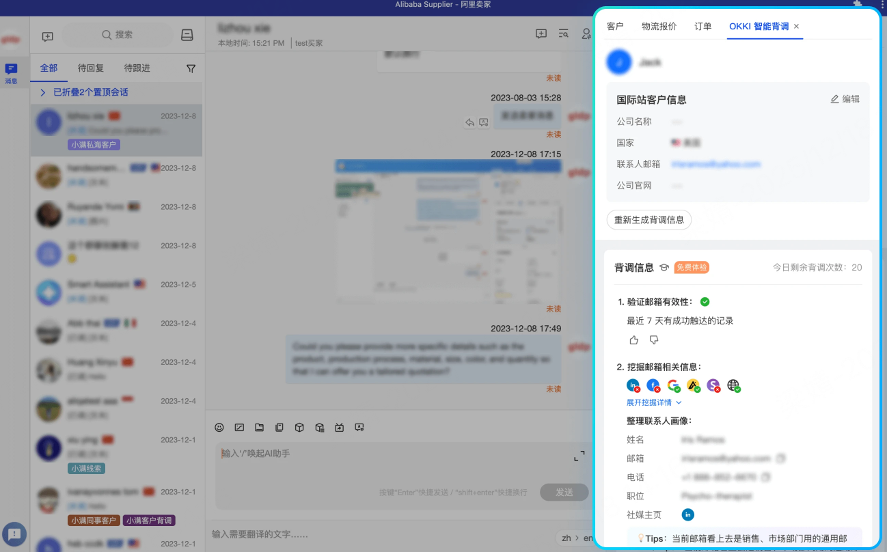Click the test买家 label in chat header
Image resolution: width=887 pixels, height=552 pixels.
click(309, 43)
